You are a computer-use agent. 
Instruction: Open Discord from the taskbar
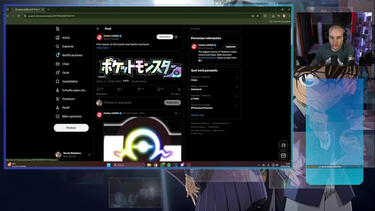tap(182, 165)
